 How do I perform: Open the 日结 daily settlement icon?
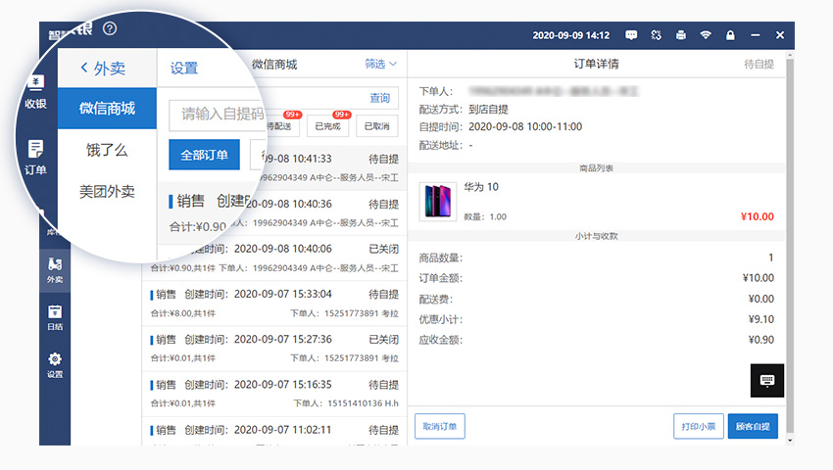[55, 317]
